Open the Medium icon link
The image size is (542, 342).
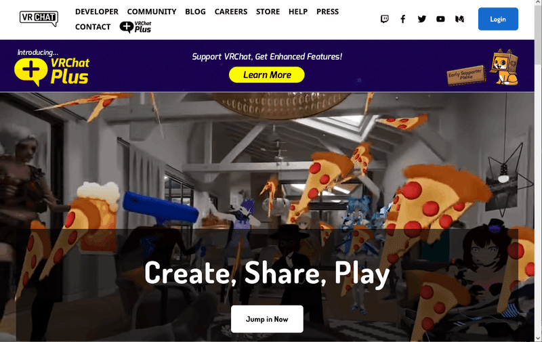[459, 19]
